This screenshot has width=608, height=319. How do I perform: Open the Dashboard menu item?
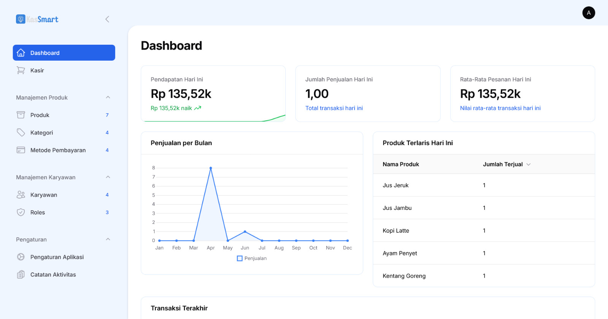(64, 53)
